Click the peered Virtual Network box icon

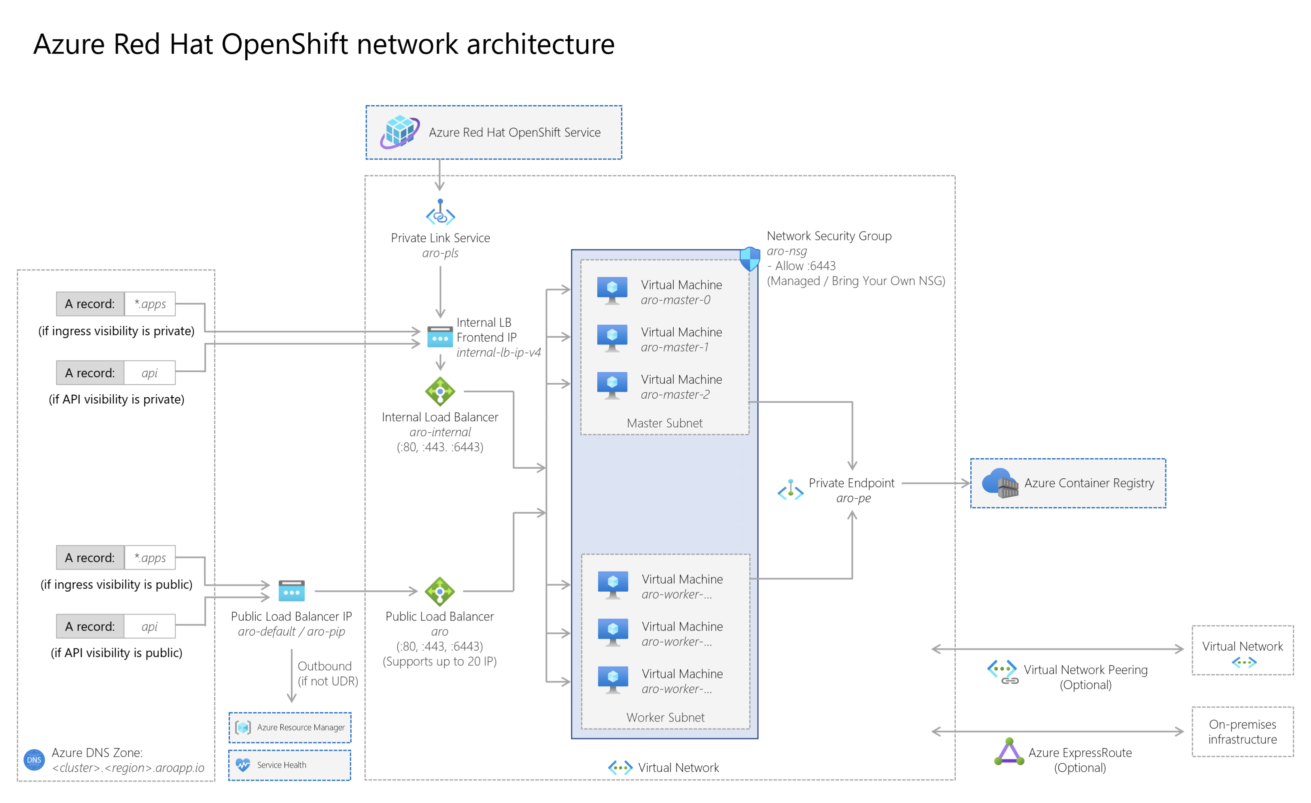coord(1244,663)
